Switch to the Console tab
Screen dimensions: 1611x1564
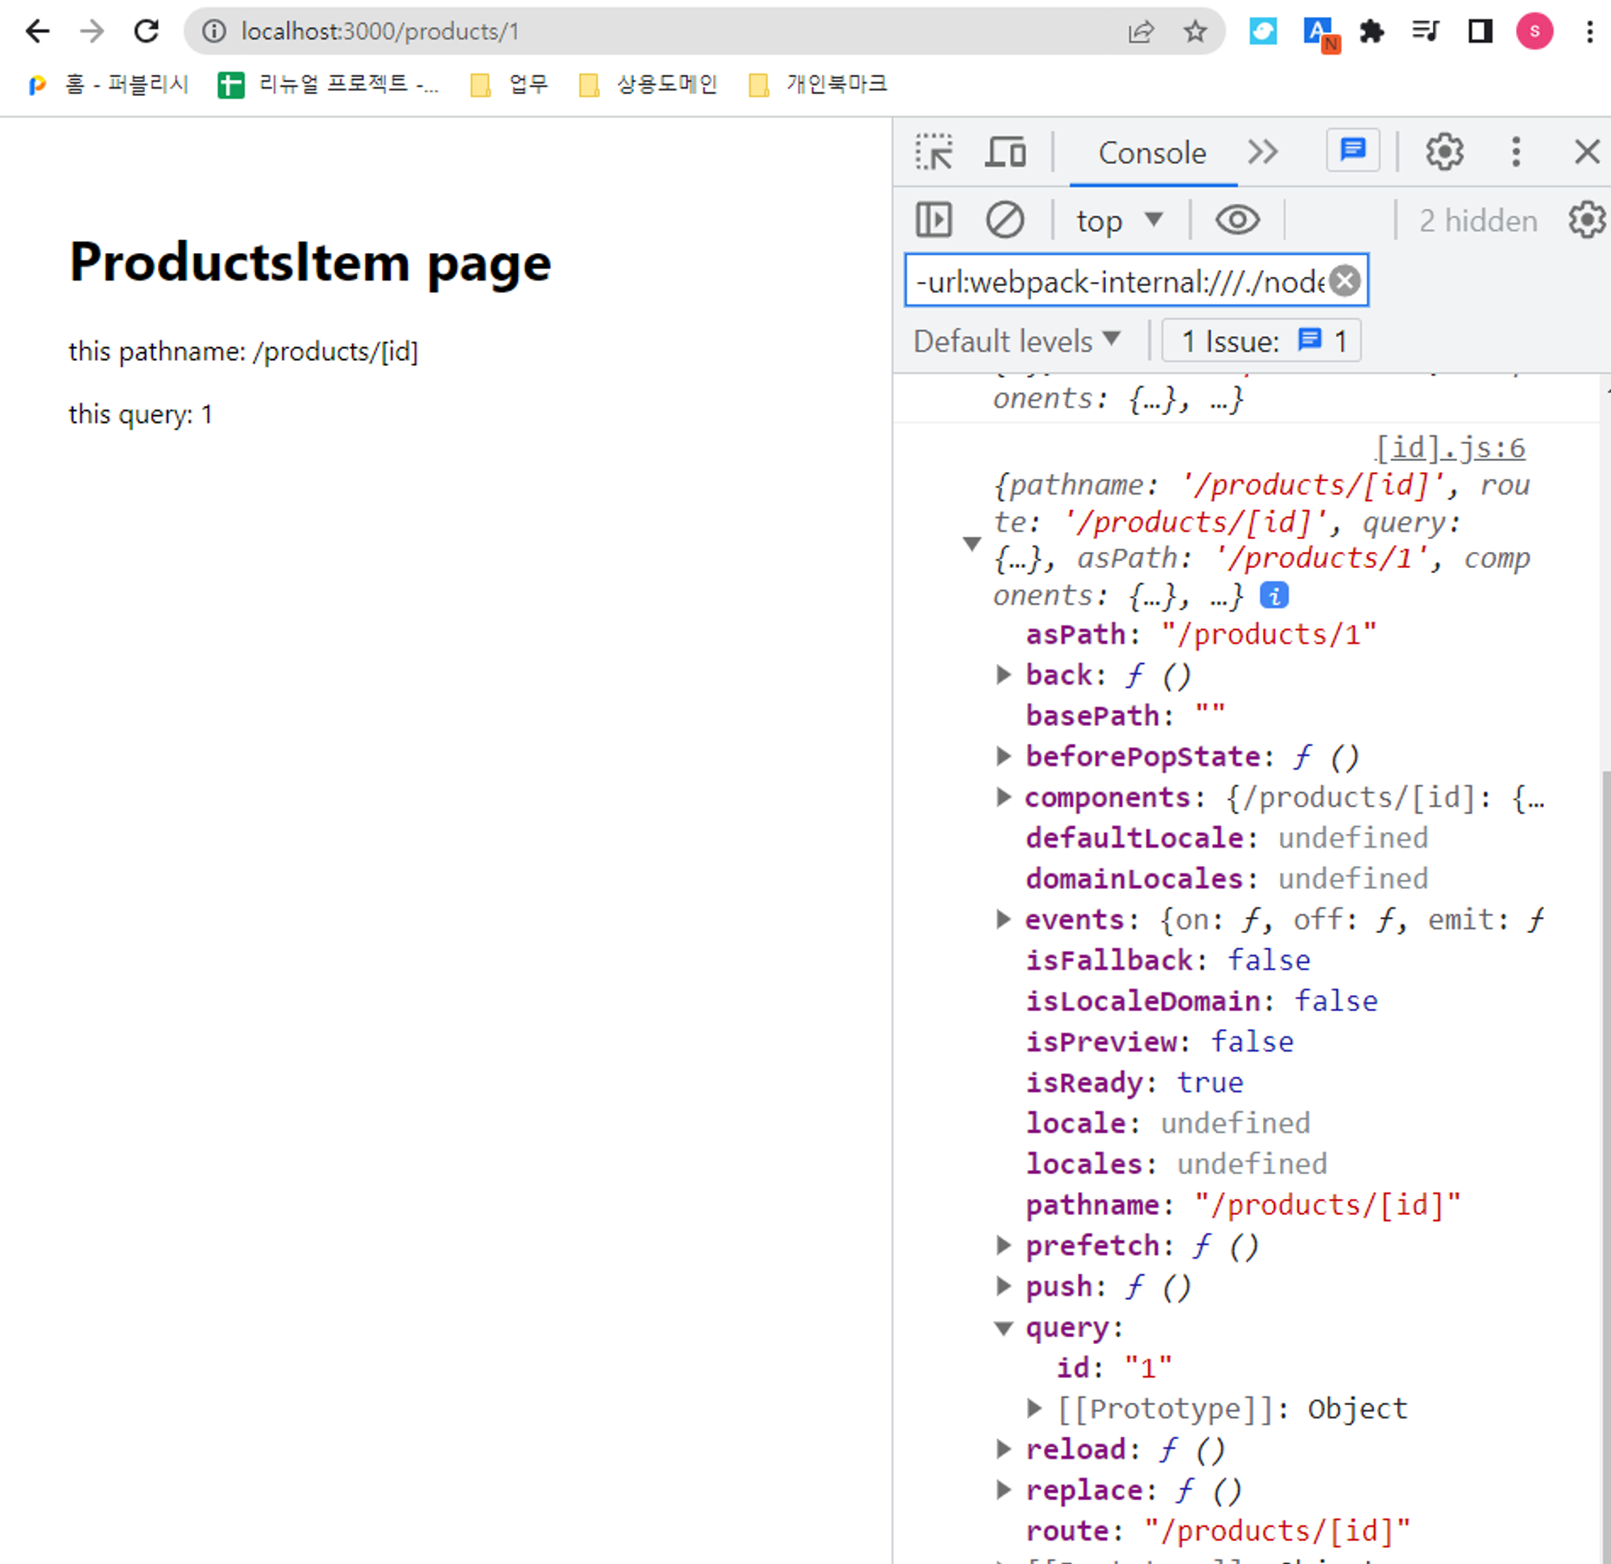[x=1152, y=153]
